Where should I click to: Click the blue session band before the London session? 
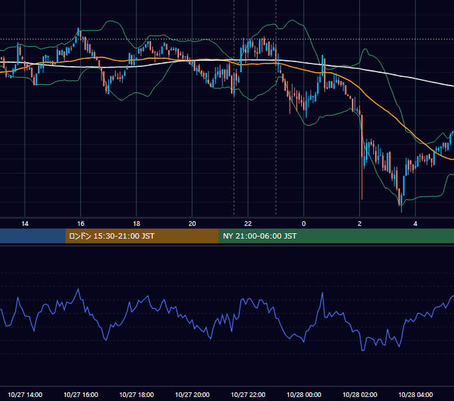pos(33,236)
